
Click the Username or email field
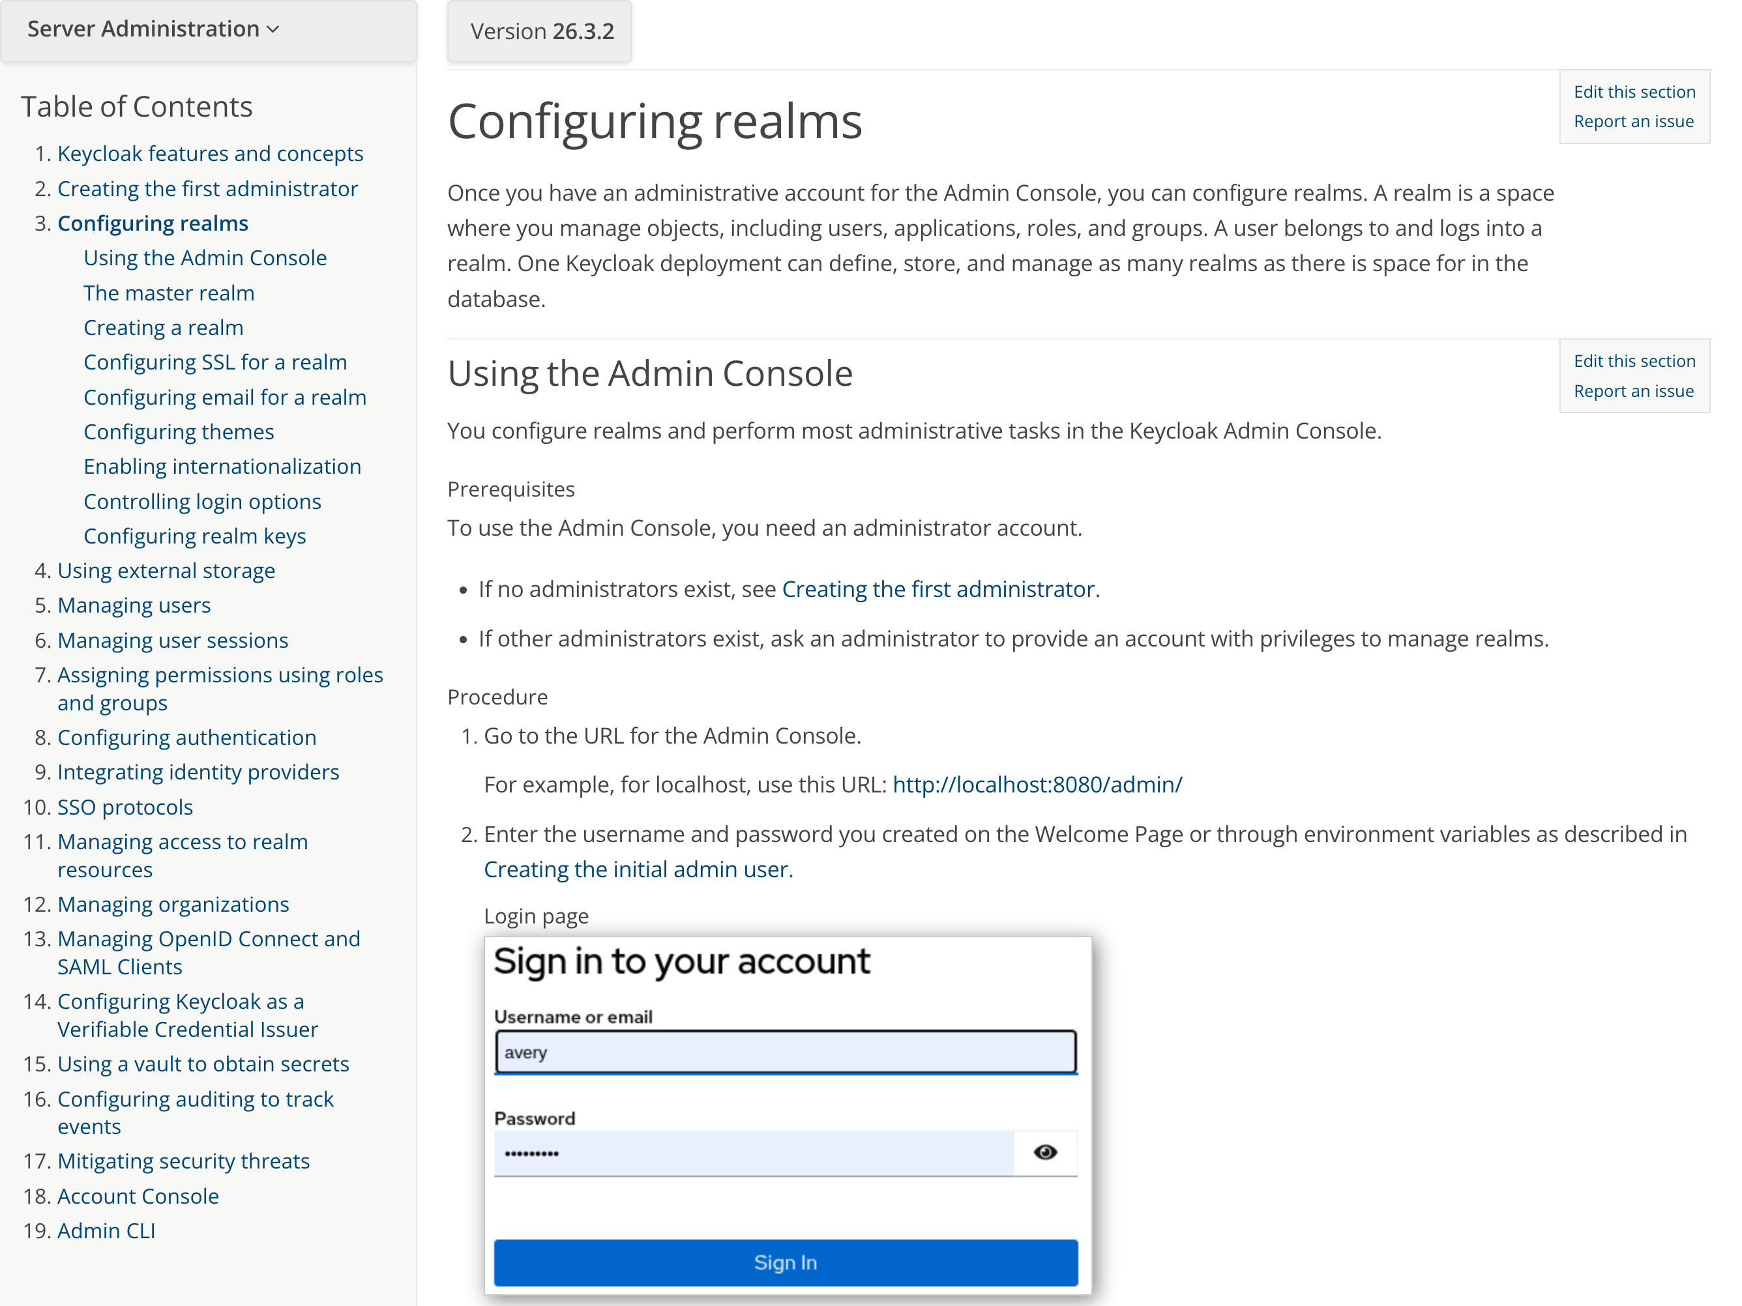coord(785,1052)
